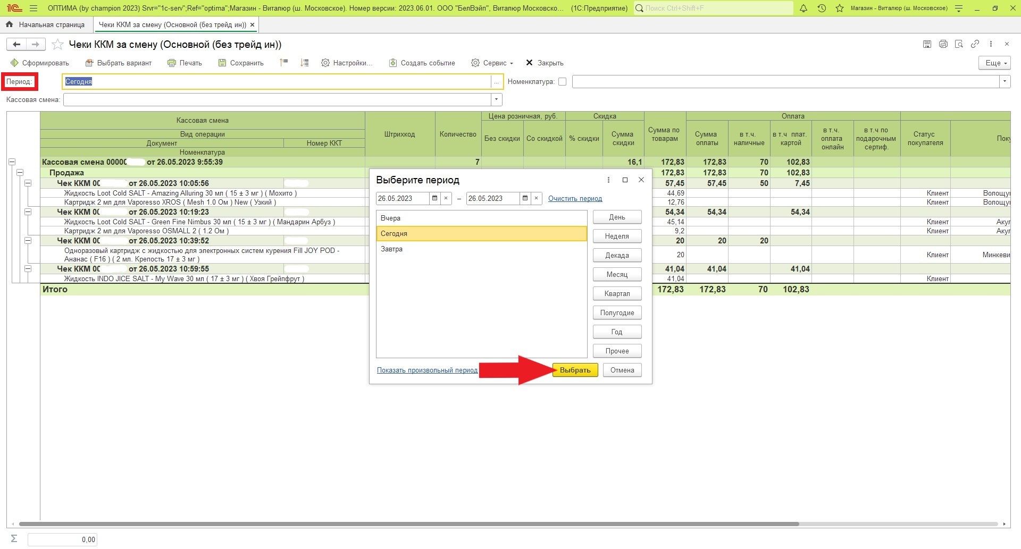This screenshot has height=549, width=1021.
Task: Click the back navigation arrow
Action: (16, 45)
